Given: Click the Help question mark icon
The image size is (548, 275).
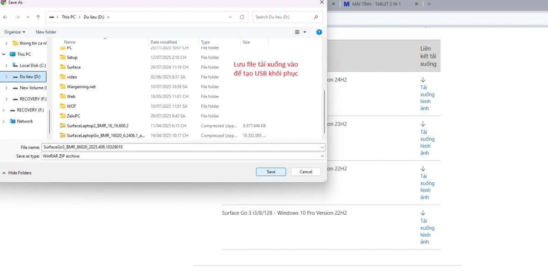Looking at the screenshot, I should pos(319,32).
